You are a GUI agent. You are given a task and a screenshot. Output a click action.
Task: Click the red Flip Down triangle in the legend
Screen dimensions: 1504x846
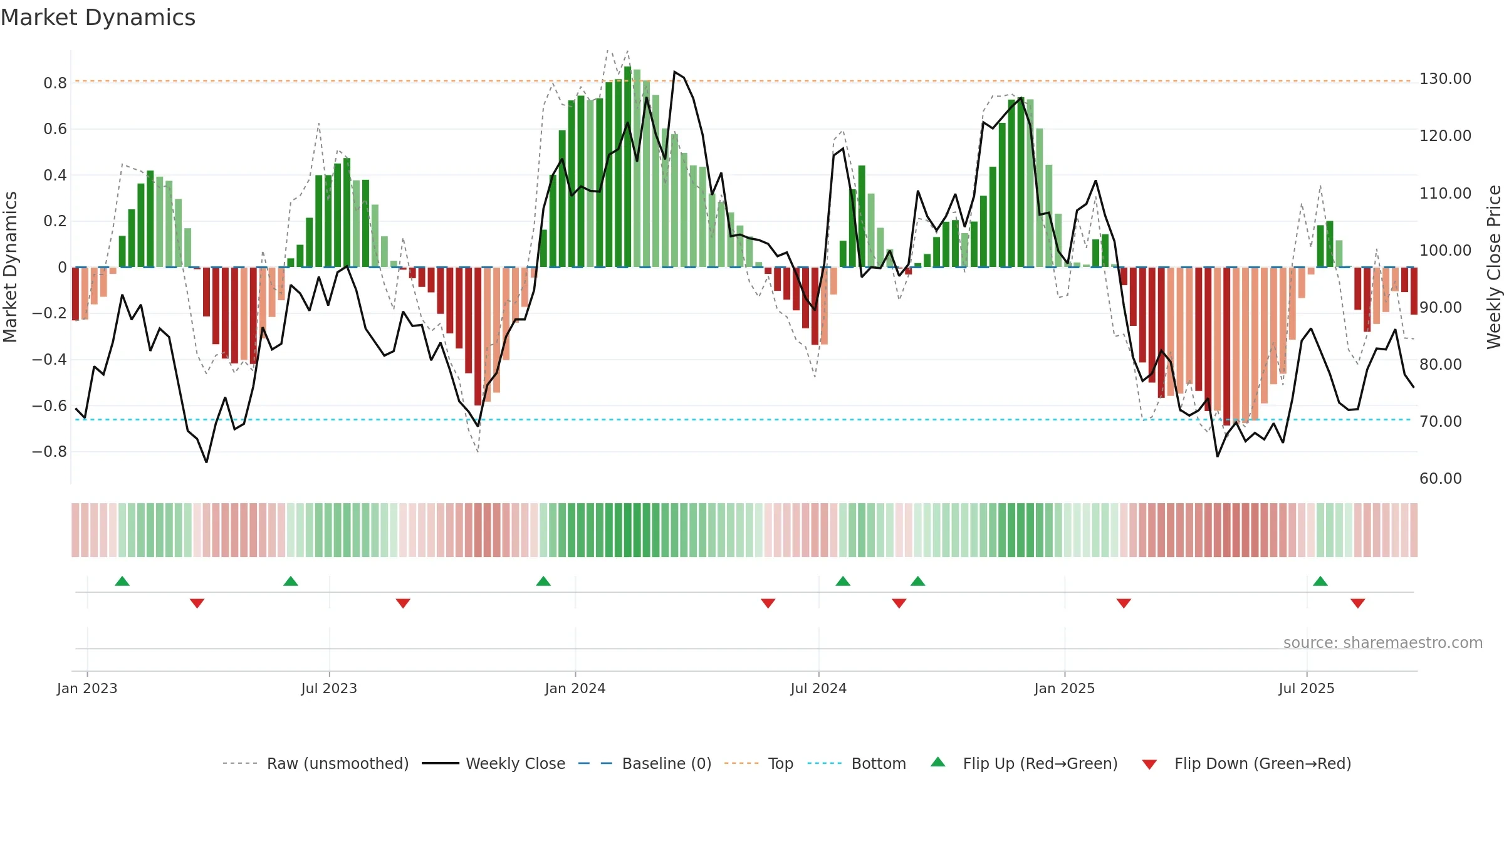(x=1149, y=765)
